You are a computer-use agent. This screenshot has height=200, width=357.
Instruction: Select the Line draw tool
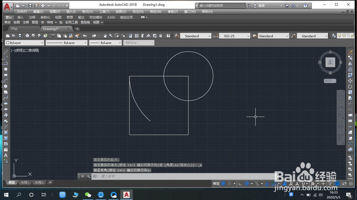[x=6, y=52]
